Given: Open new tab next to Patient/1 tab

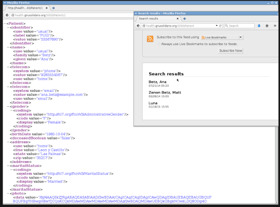Looking at the screenshot, I should 53,8.
